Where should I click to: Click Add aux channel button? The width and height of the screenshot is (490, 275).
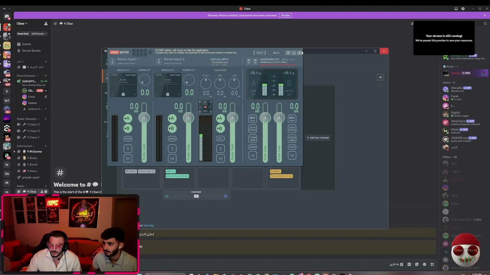[x=318, y=137]
